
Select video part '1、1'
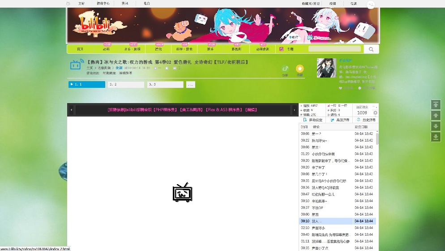(87, 84)
